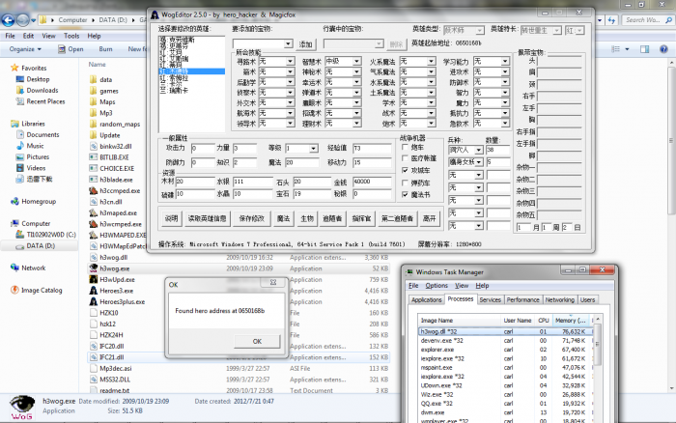The image size is (676, 423).
Task: Open the Maps folder icon
Action: 93,101
